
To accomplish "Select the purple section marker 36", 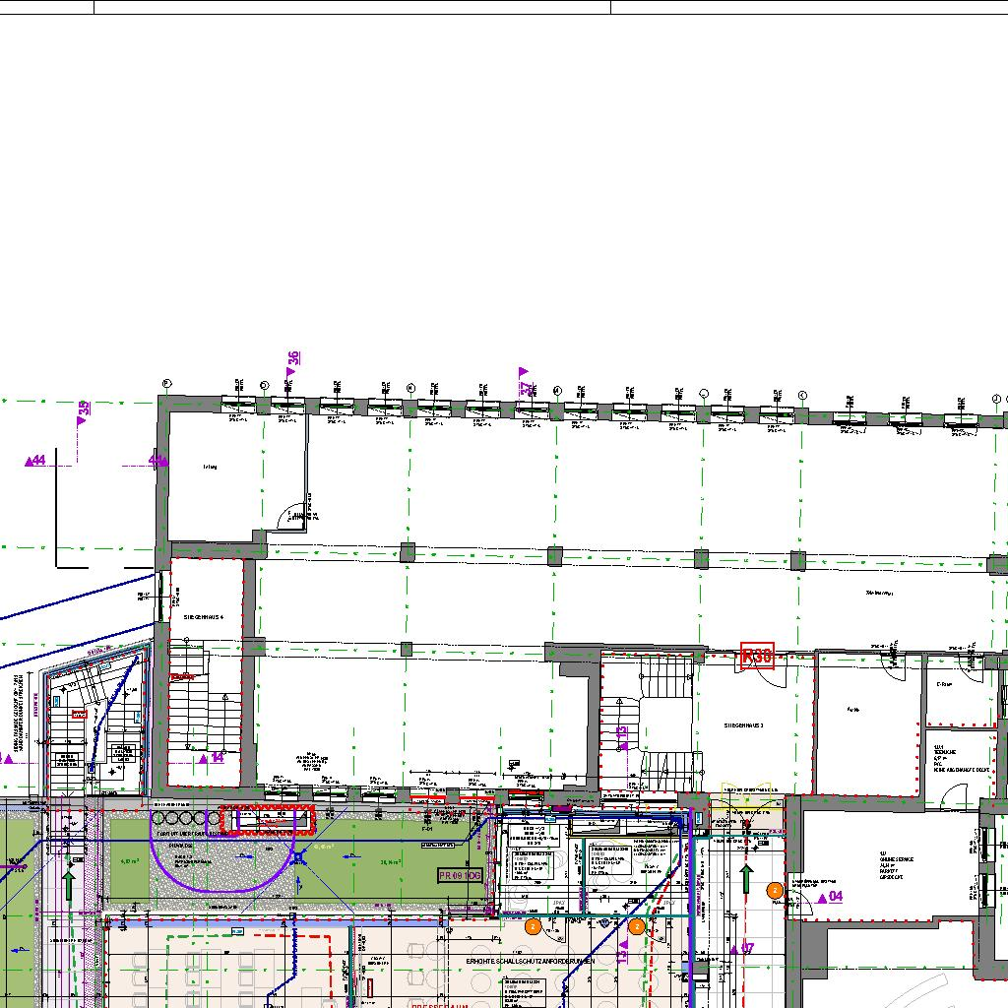I will click(292, 362).
